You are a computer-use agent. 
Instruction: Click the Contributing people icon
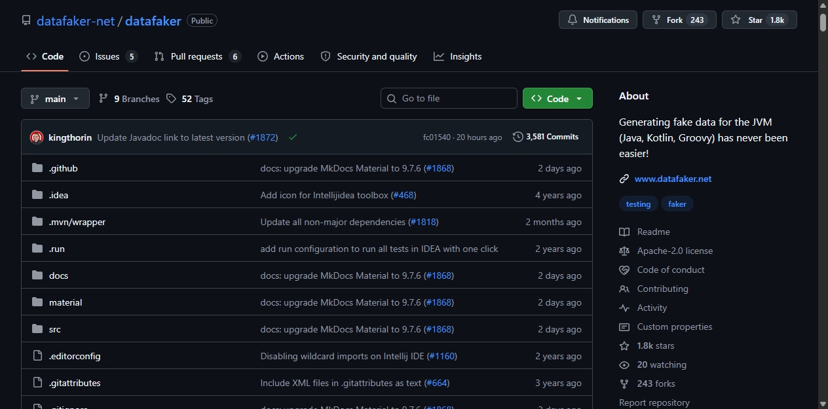624,289
